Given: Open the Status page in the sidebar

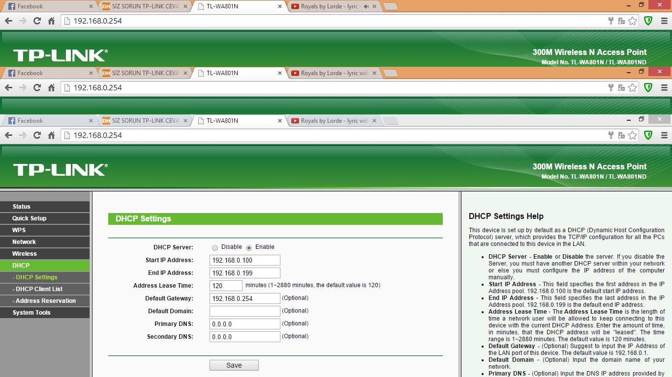Looking at the screenshot, I should pyautogui.click(x=45, y=207).
